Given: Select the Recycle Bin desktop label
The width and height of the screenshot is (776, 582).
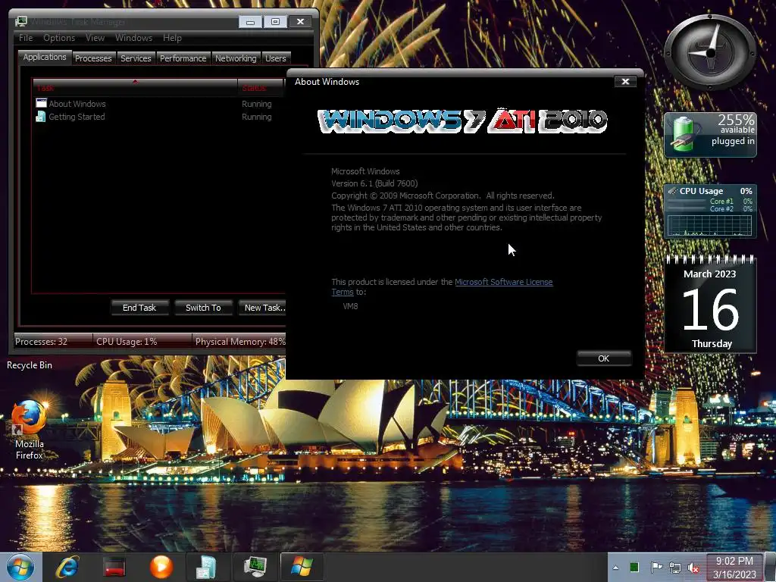Looking at the screenshot, I should pos(30,365).
